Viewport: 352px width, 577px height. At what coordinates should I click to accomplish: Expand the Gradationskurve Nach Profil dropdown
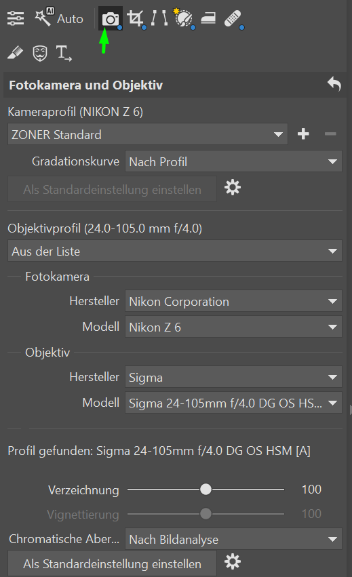[233, 161]
